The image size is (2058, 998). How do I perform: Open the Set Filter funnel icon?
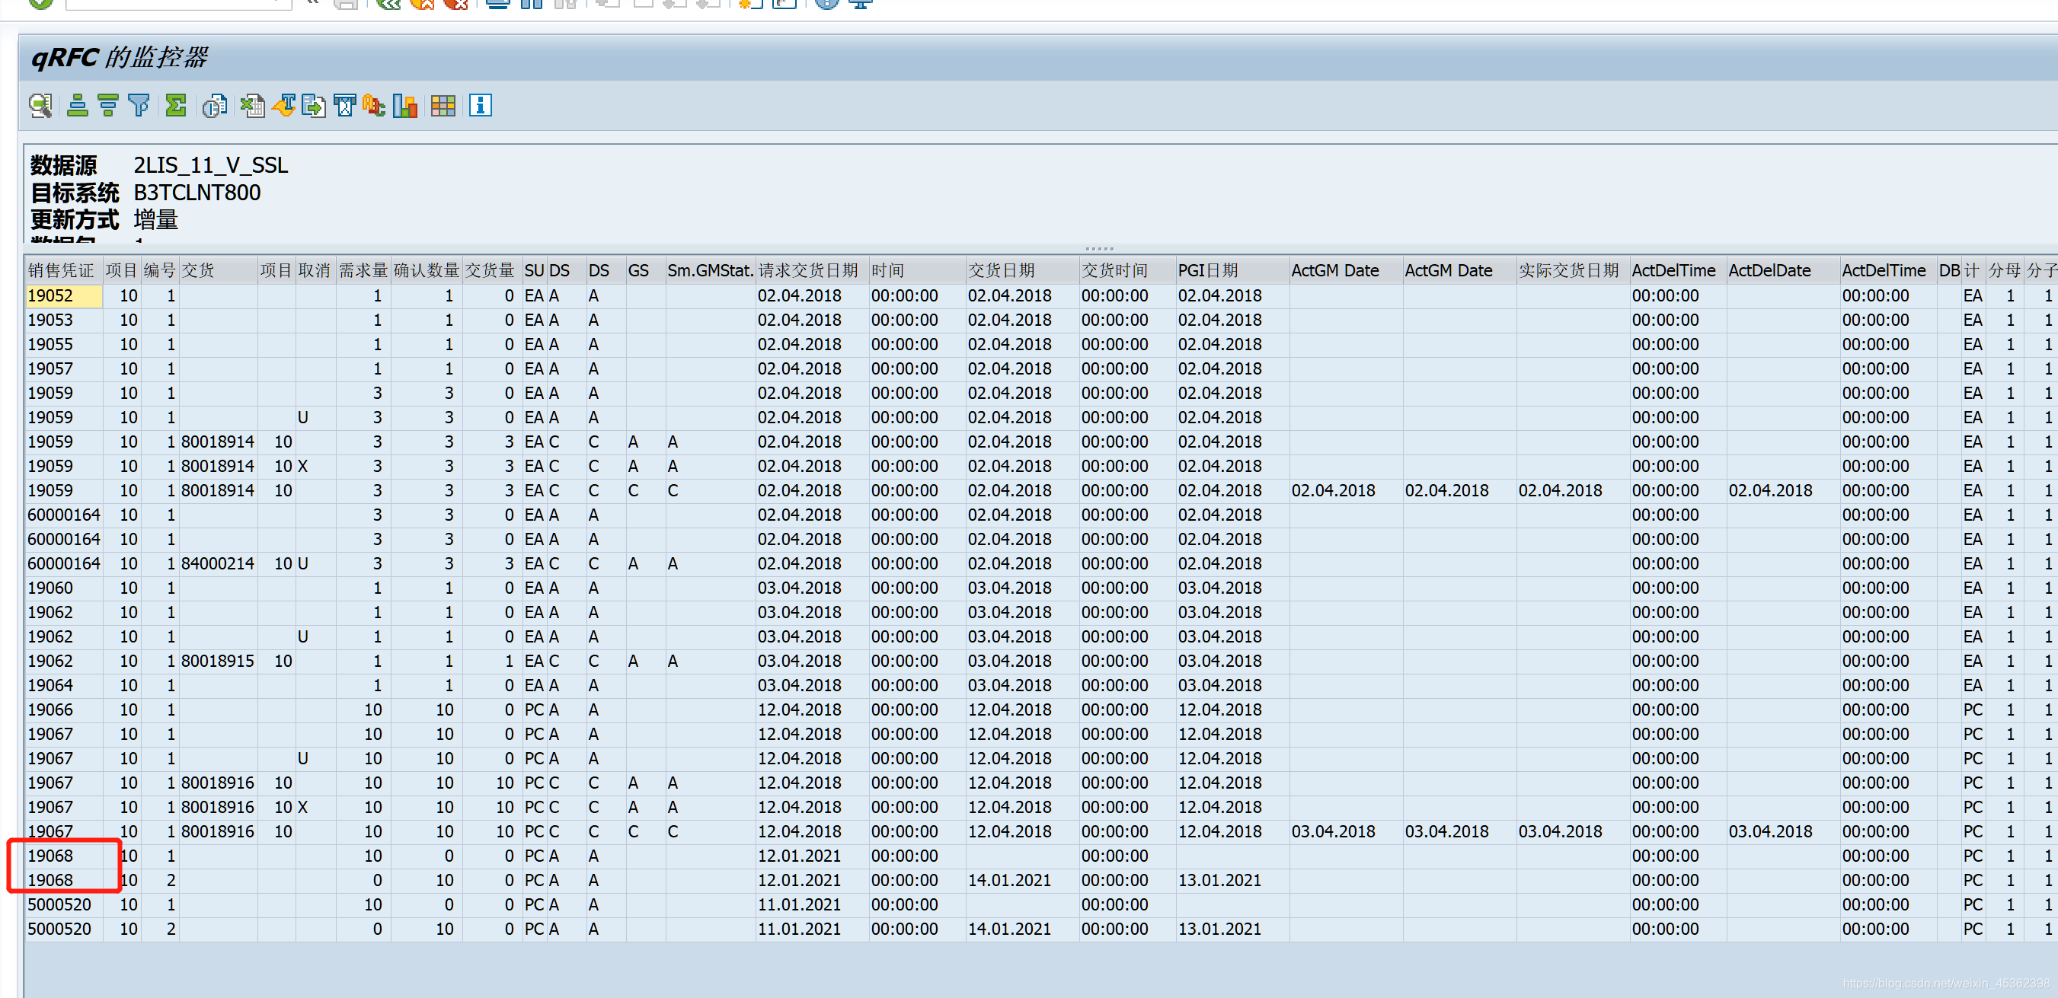point(139,105)
